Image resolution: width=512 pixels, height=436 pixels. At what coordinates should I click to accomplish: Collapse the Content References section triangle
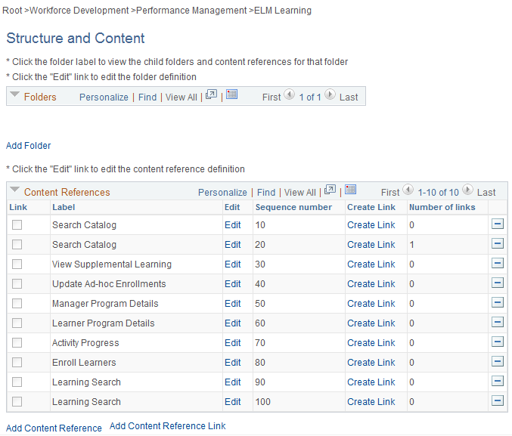pos(14,190)
